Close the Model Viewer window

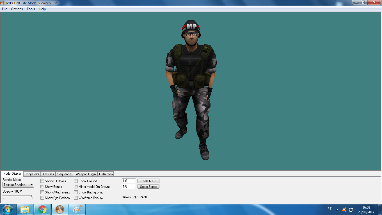click(374, 2)
